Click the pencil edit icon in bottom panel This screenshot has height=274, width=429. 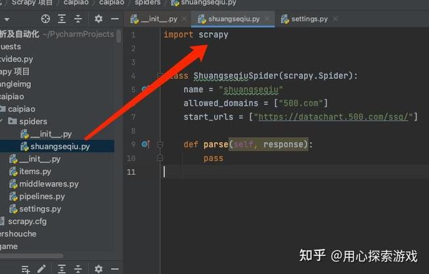[x=41, y=268]
